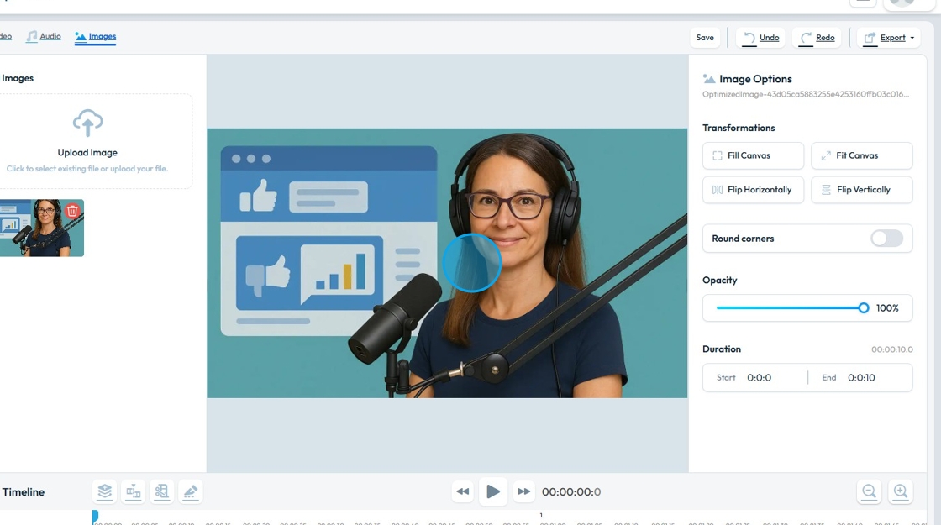
Task: Click the timeline eraser edit icon
Action: [x=190, y=491]
